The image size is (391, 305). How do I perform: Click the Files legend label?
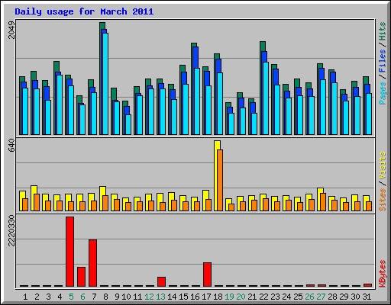pos(383,61)
